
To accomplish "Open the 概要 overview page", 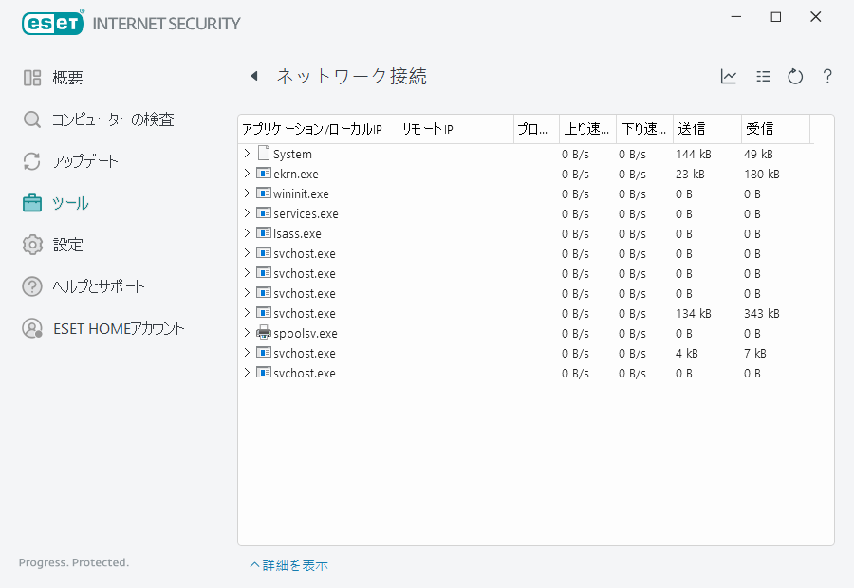I will click(67, 78).
